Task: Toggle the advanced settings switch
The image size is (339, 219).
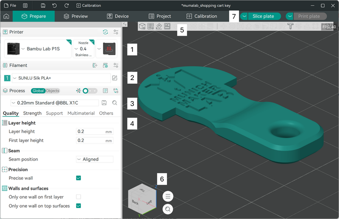Action: (x=90, y=91)
